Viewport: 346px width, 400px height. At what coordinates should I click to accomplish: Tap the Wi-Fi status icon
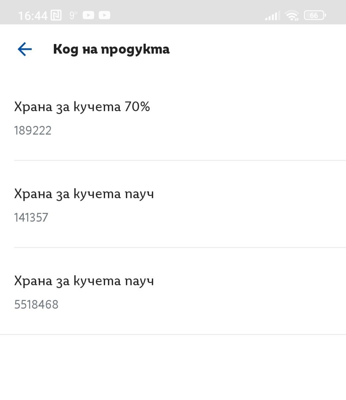[x=292, y=15]
